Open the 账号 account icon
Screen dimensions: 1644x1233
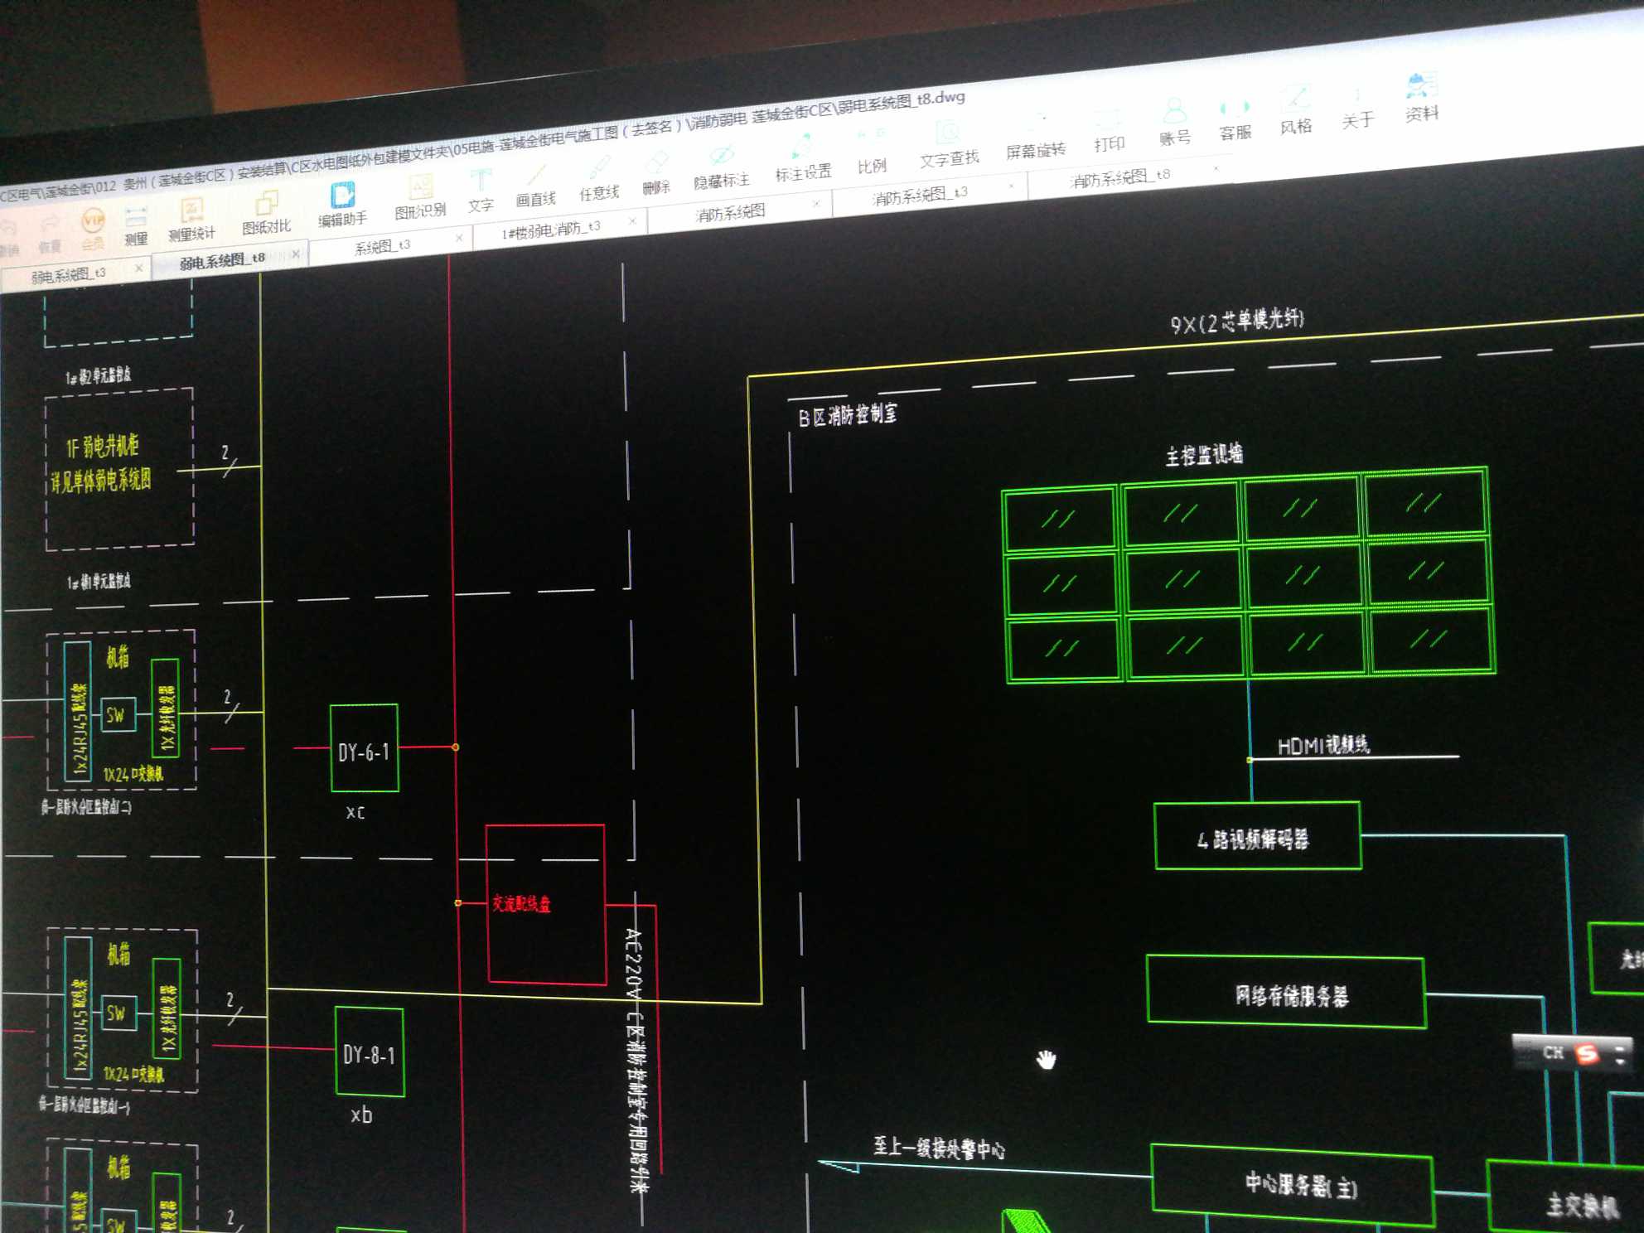pyautogui.click(x=1175, y=124)
